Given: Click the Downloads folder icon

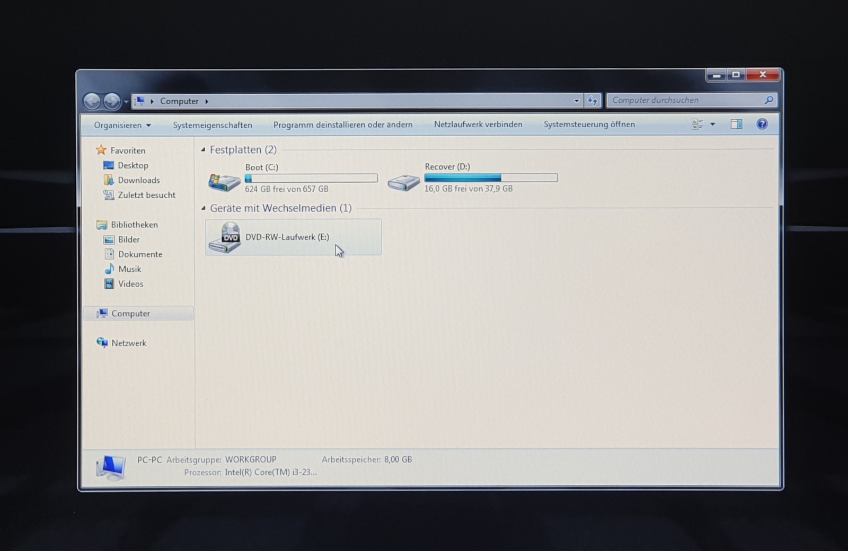Looking at the screenshot, I should click(x=109, y=180).
